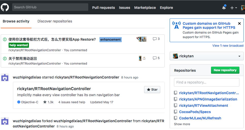Screen dimensions: 245x130
Task: Switch to Discover repositories tab
Action: click(x=55, y=21)
